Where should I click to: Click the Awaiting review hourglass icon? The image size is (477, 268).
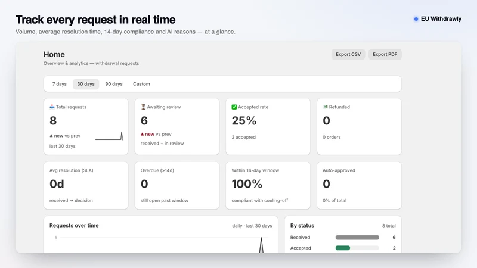(143, 107)
